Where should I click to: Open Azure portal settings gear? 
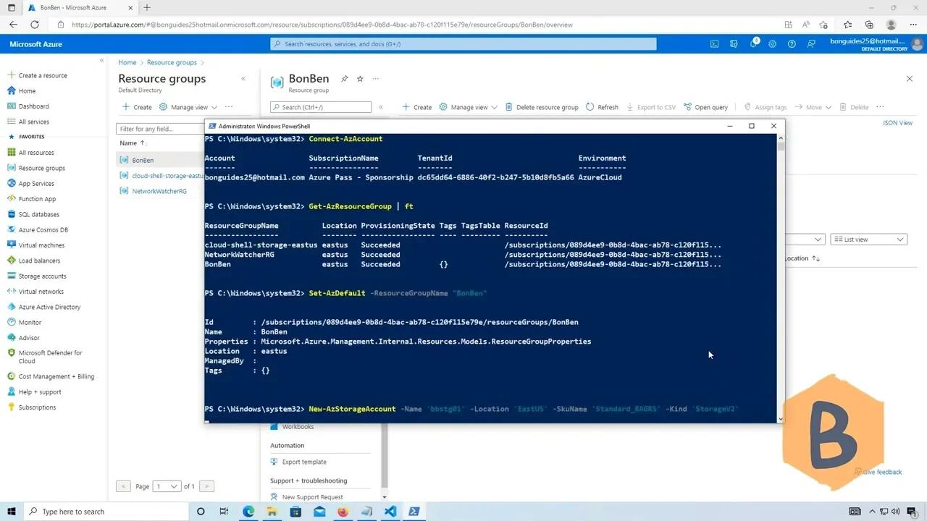pos(772,44)
